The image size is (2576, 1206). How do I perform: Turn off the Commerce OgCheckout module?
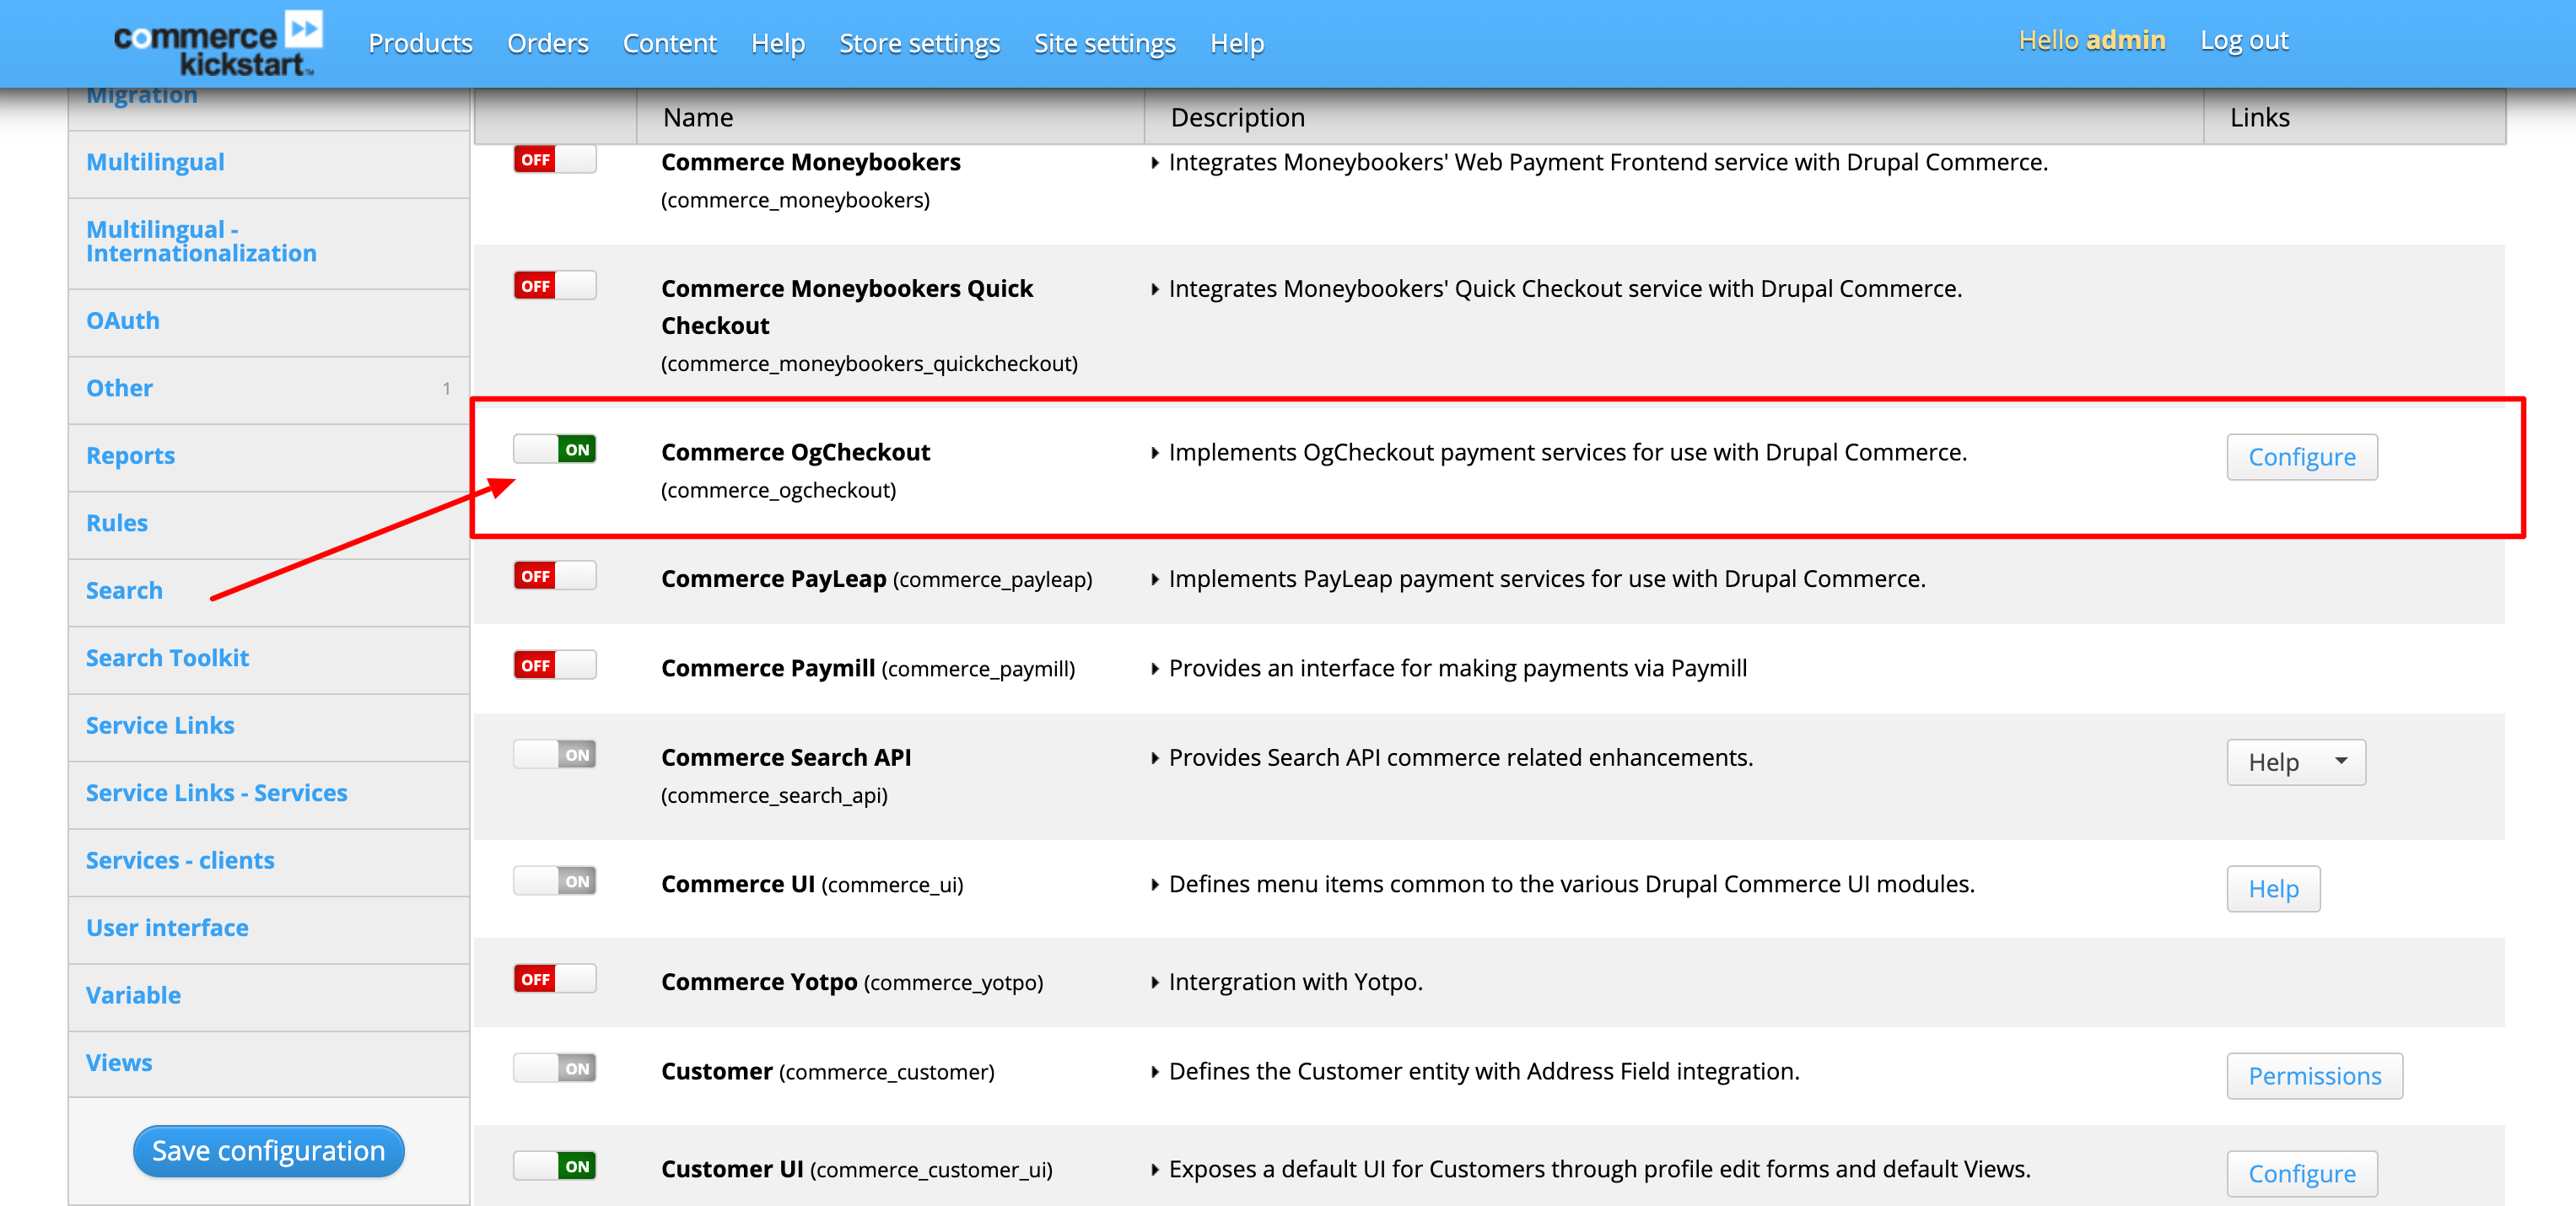[x=554, y=449]
